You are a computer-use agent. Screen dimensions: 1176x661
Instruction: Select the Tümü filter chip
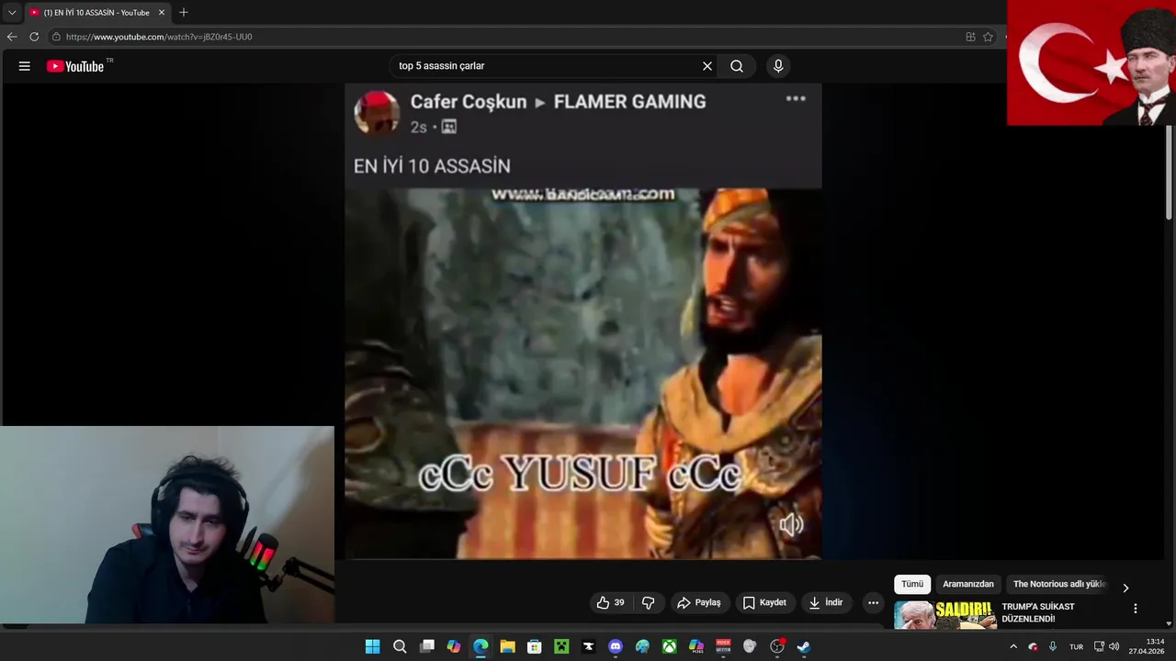[912, 585]
